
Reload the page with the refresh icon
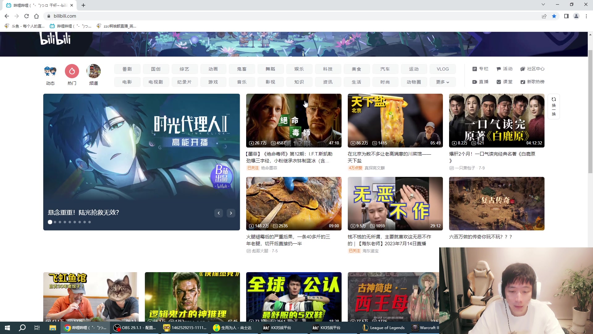(x=27, y=16)
